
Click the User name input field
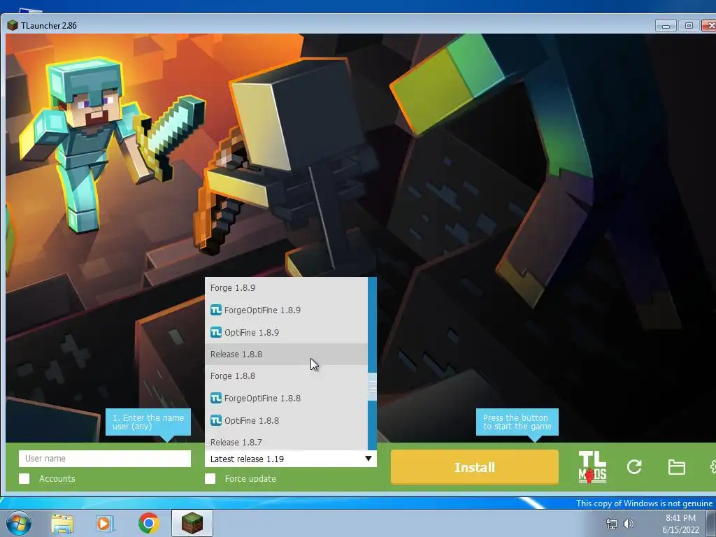[x=105, y=459]
